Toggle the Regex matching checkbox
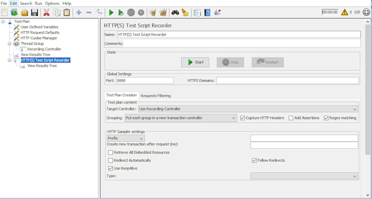This screenshot has width=372, height=199. pyautogui.click(x=326, y=118)
